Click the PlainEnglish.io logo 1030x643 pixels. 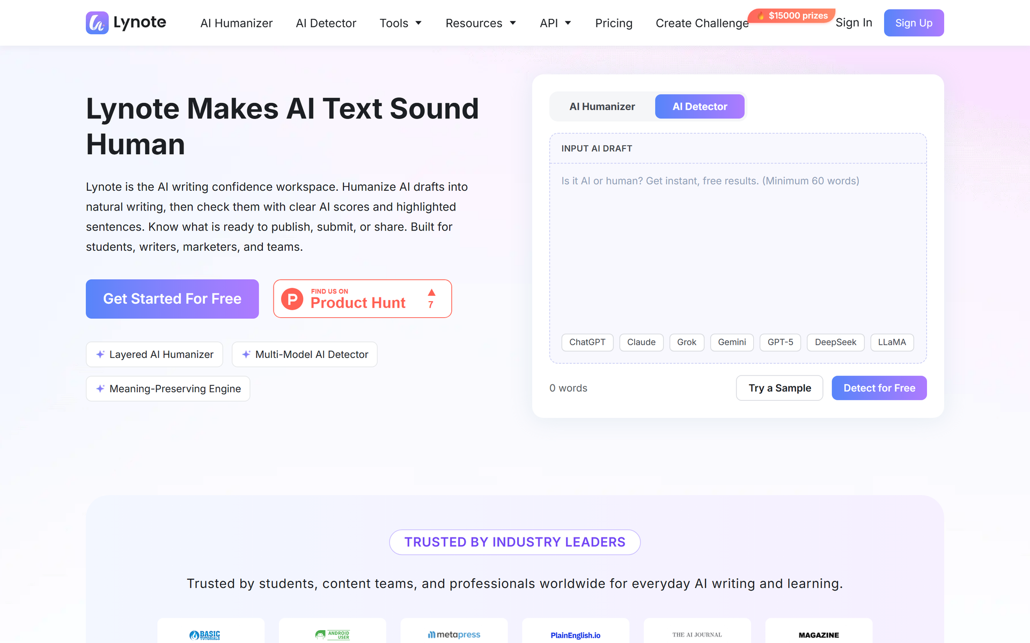tap(576, 635)
